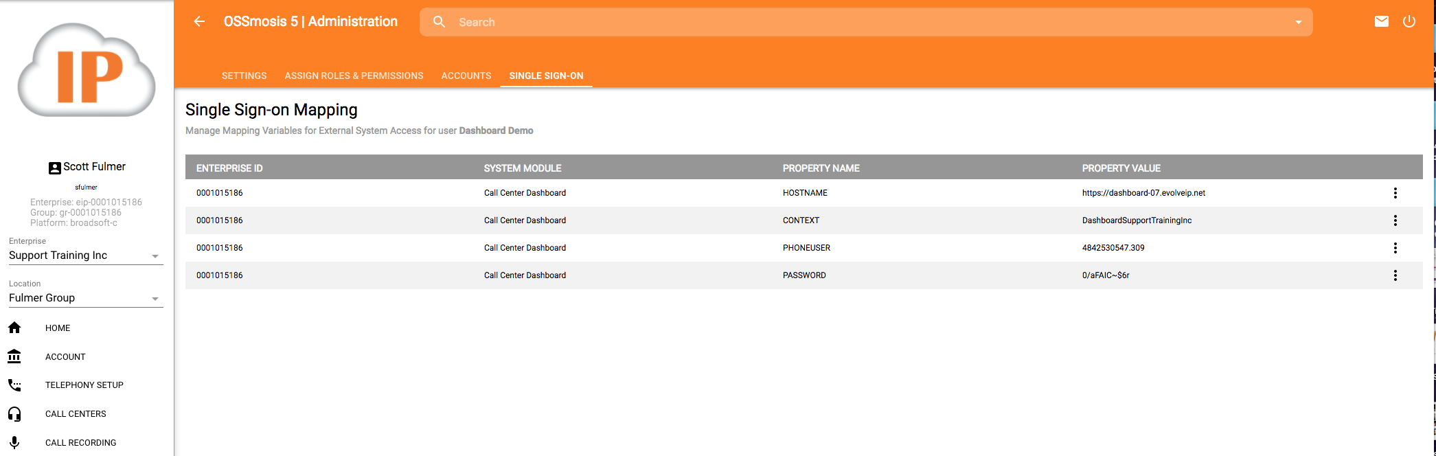Open the mail envelope icon

click(x=1381, y=21)
